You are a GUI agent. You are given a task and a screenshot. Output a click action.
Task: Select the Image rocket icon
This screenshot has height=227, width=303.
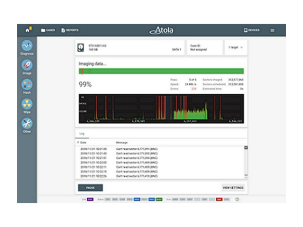[27, 65]
